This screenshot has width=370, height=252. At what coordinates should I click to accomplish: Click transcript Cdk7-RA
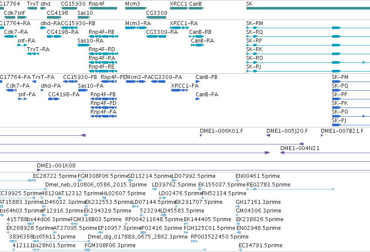[16, 32]
